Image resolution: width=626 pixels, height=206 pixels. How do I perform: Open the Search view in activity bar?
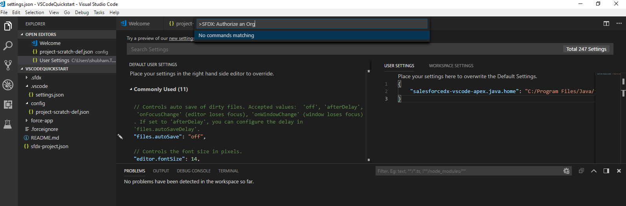pos(8,46)
